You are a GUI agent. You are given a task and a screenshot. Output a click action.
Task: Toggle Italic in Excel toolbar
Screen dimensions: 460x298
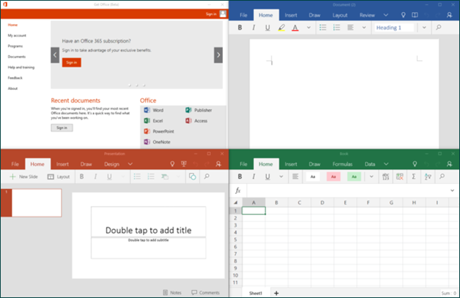(254, 176)
